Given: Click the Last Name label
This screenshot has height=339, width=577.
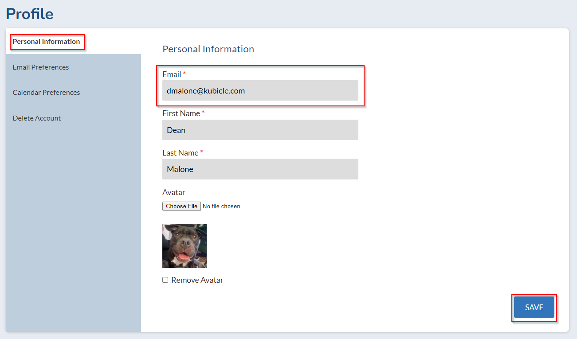Looking at the screenshot, I should pyautogui.click(x=181, y=153).
